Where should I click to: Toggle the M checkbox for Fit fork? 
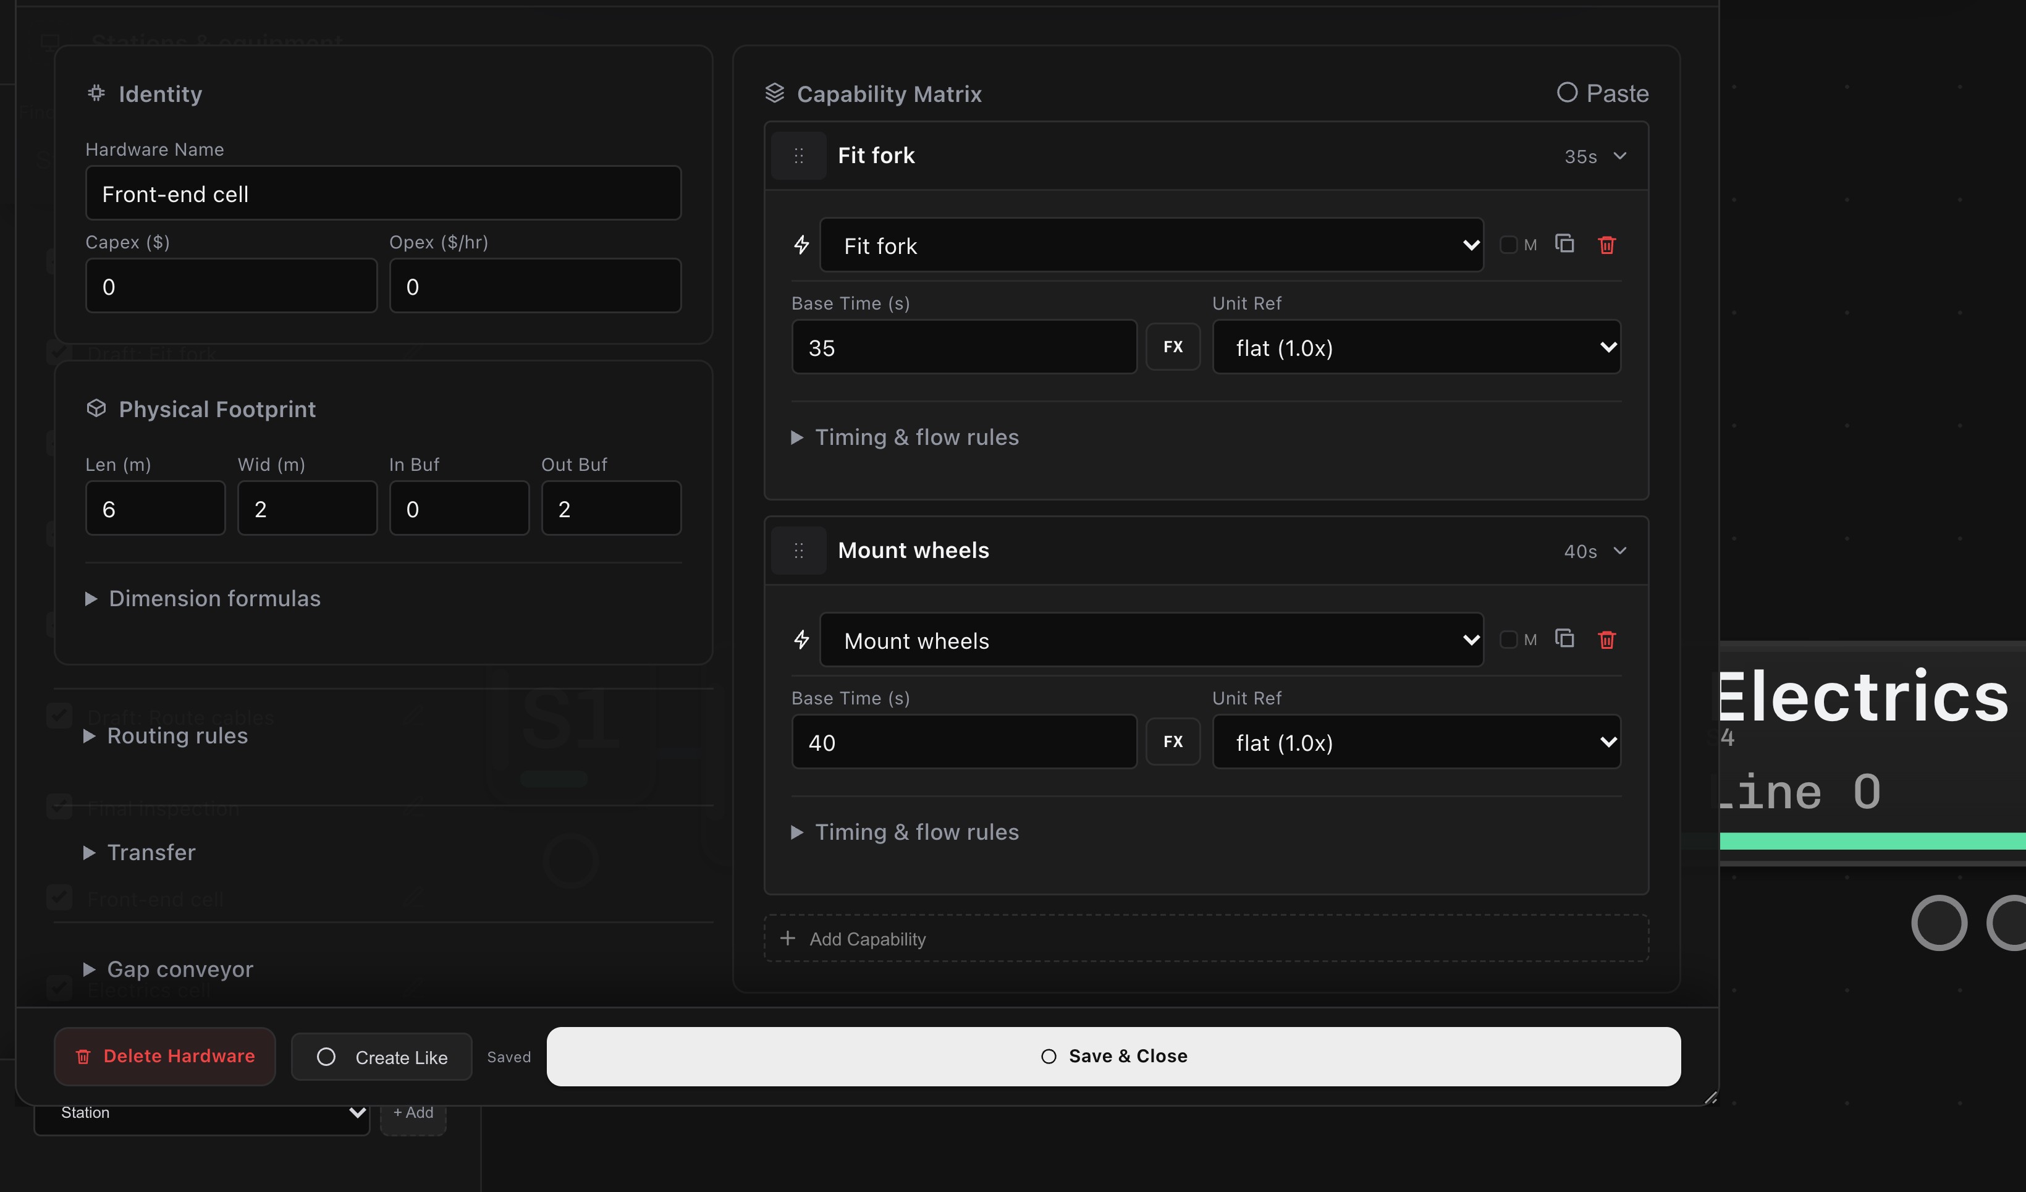[x=1509, y=245]
